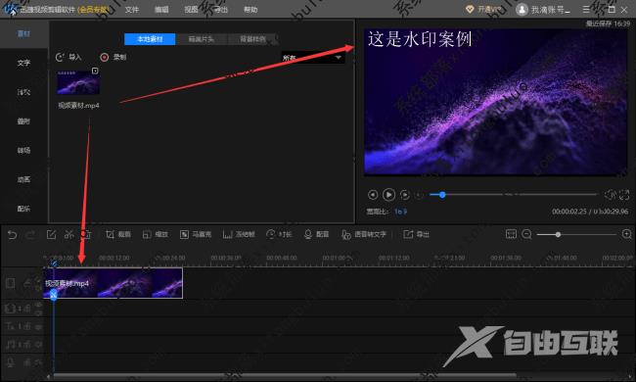Click the timeline zoom-out magnifier
The image size is (636, 382).
coord(526,234)
